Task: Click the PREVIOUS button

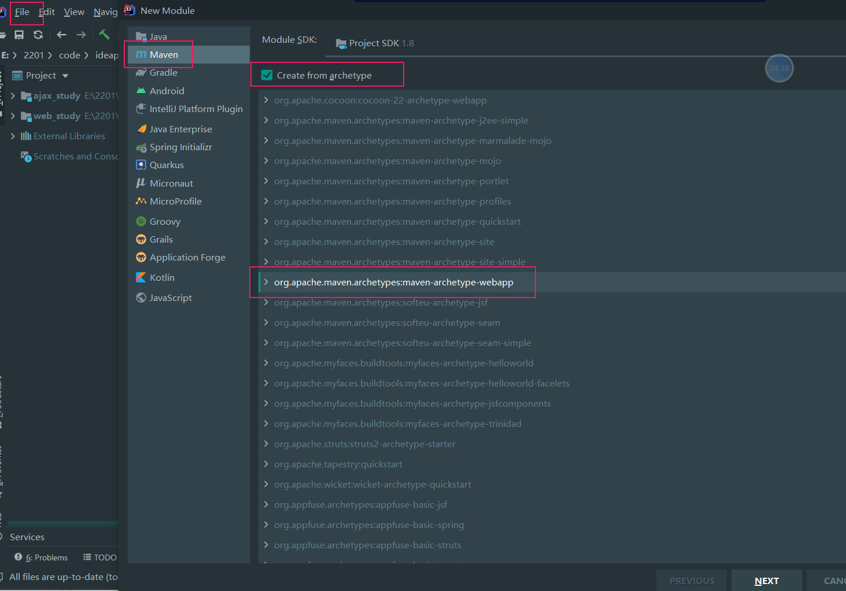Action: click(692, 581)
